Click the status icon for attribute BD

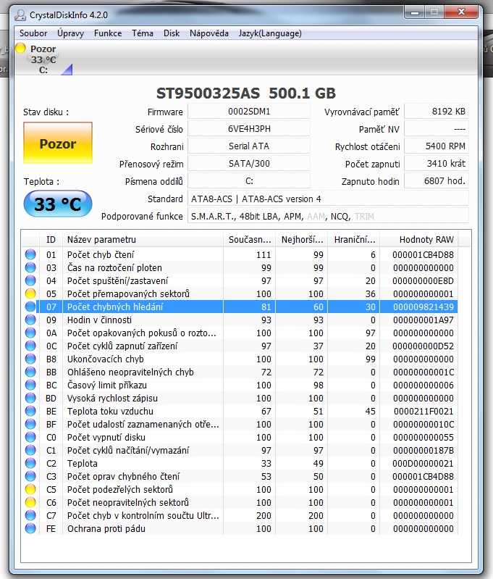30,398
